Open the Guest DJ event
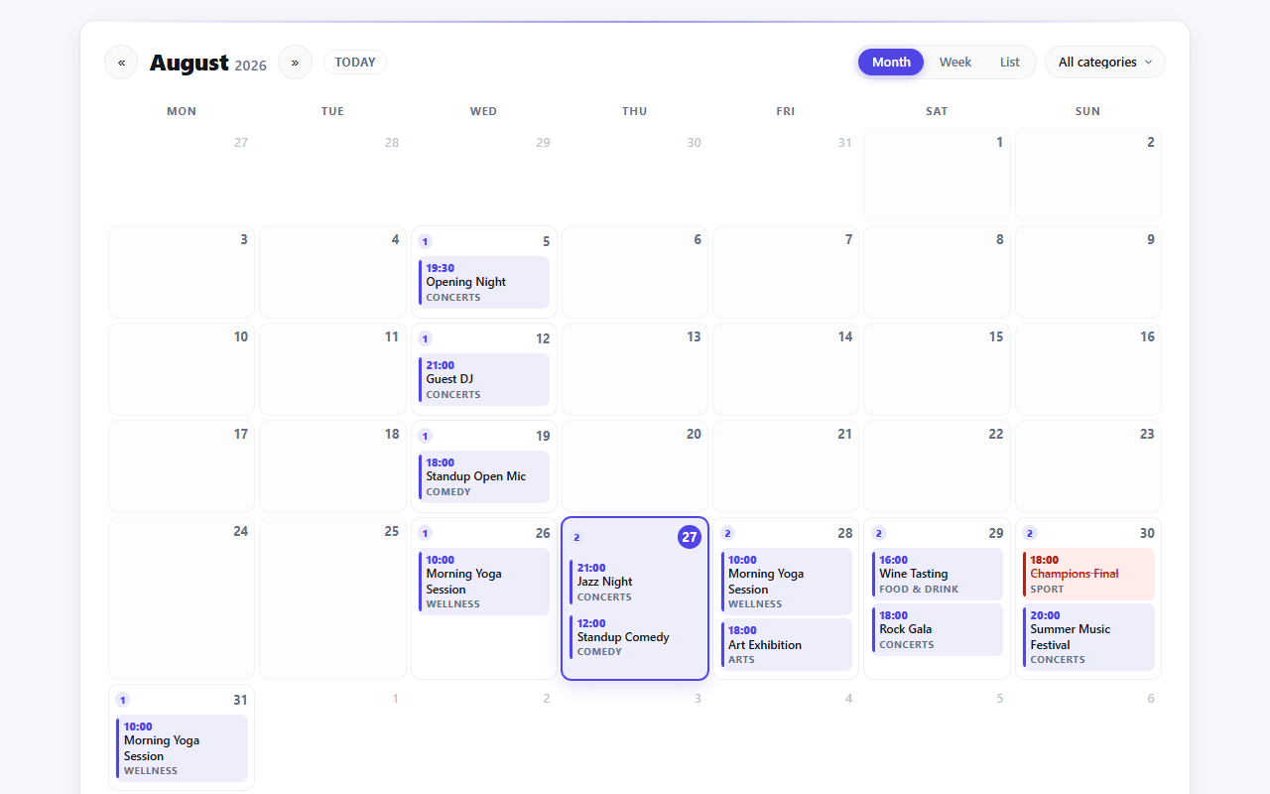The image size is (1270, 794). click(x=484, y=379)
